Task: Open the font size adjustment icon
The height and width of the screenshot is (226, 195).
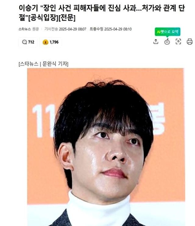Action: (x=178, y=42)
